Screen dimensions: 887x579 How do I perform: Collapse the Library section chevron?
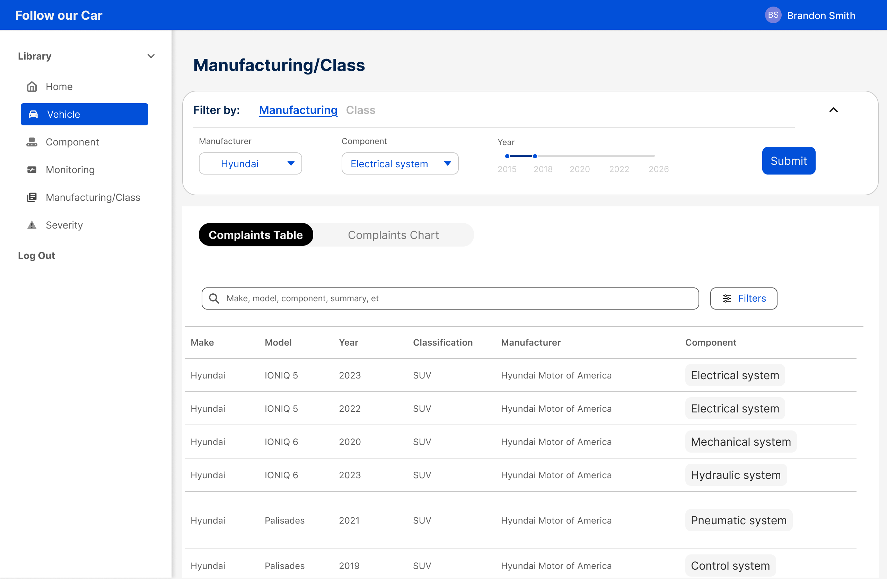tap(151, 56)
